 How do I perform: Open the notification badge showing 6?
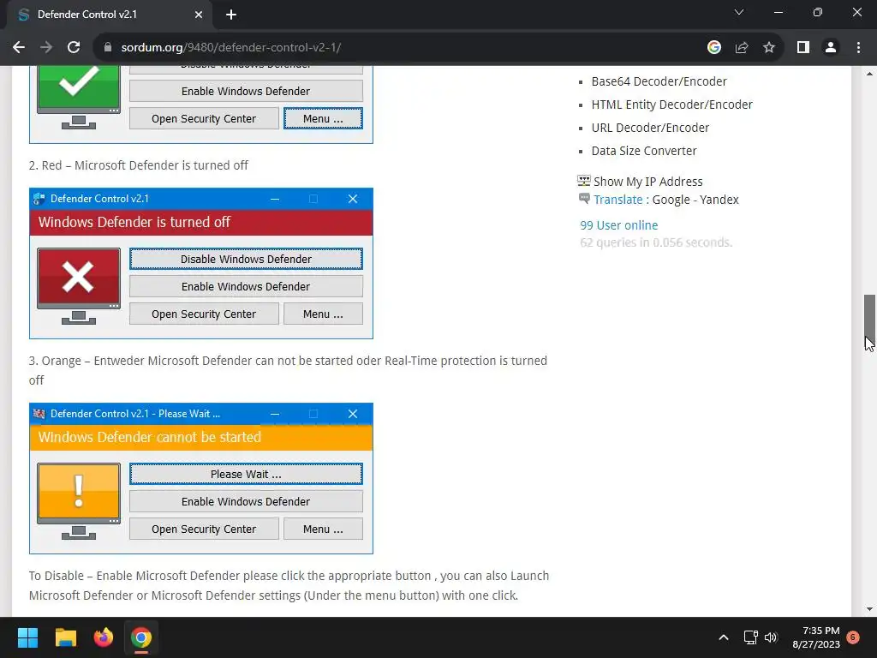point(853,637)
